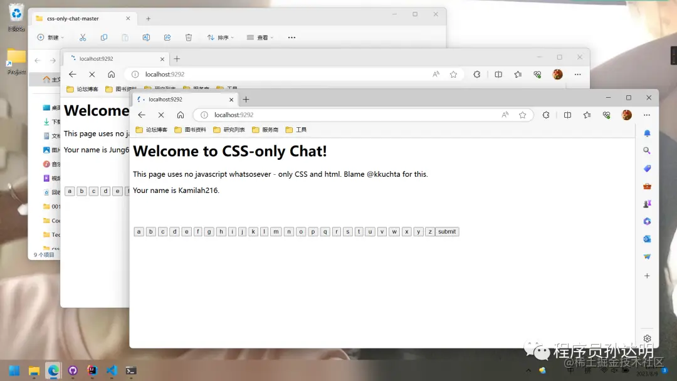Click the sidebar settings gear icon
This screenshot has width=677, height=381.
tap(647, 339)
